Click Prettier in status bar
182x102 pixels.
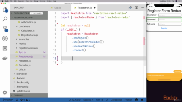128,100
